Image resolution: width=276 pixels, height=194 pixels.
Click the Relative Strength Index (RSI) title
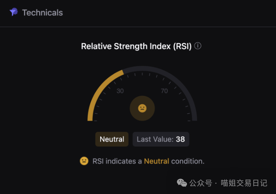(136, 46)
